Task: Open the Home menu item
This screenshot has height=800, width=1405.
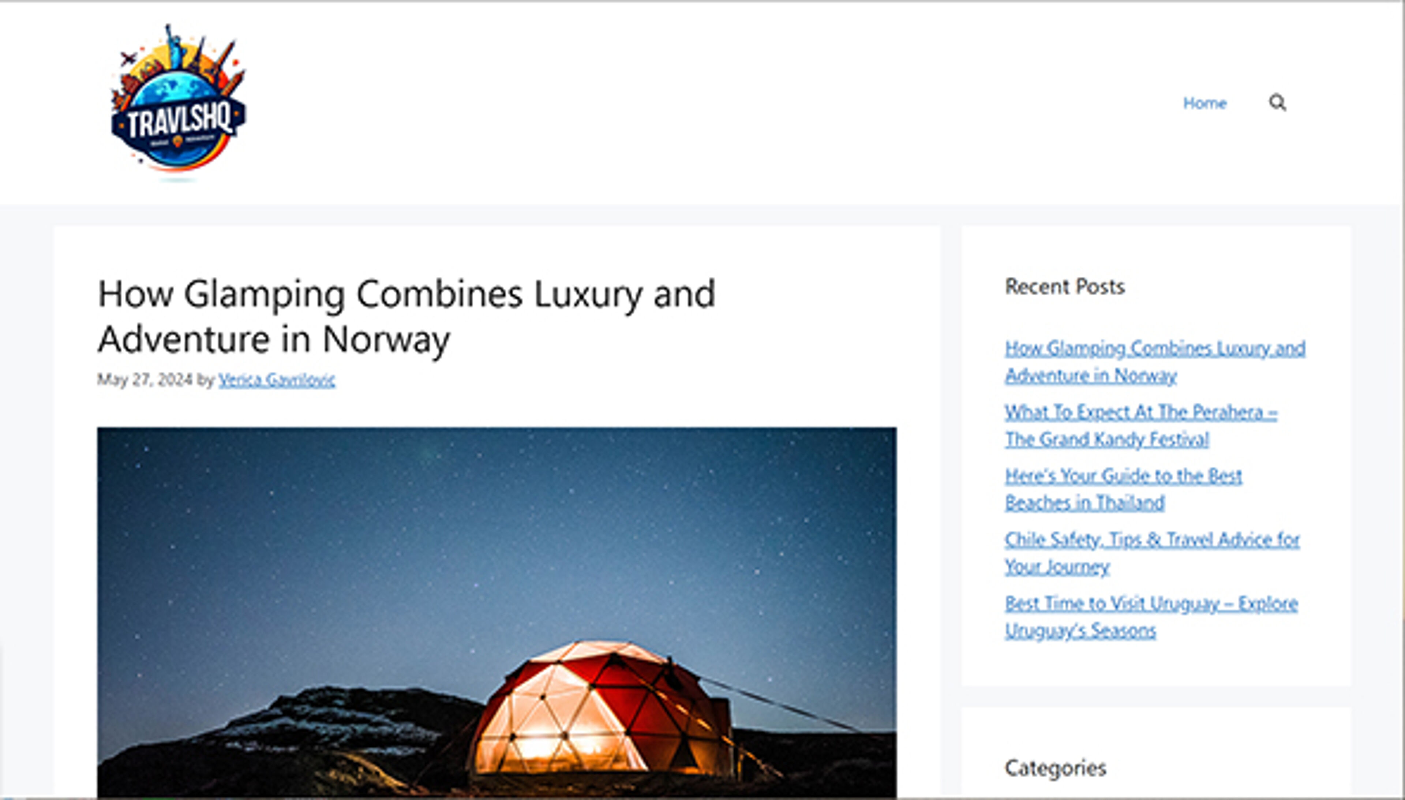Action: (x=1205, y=103)
